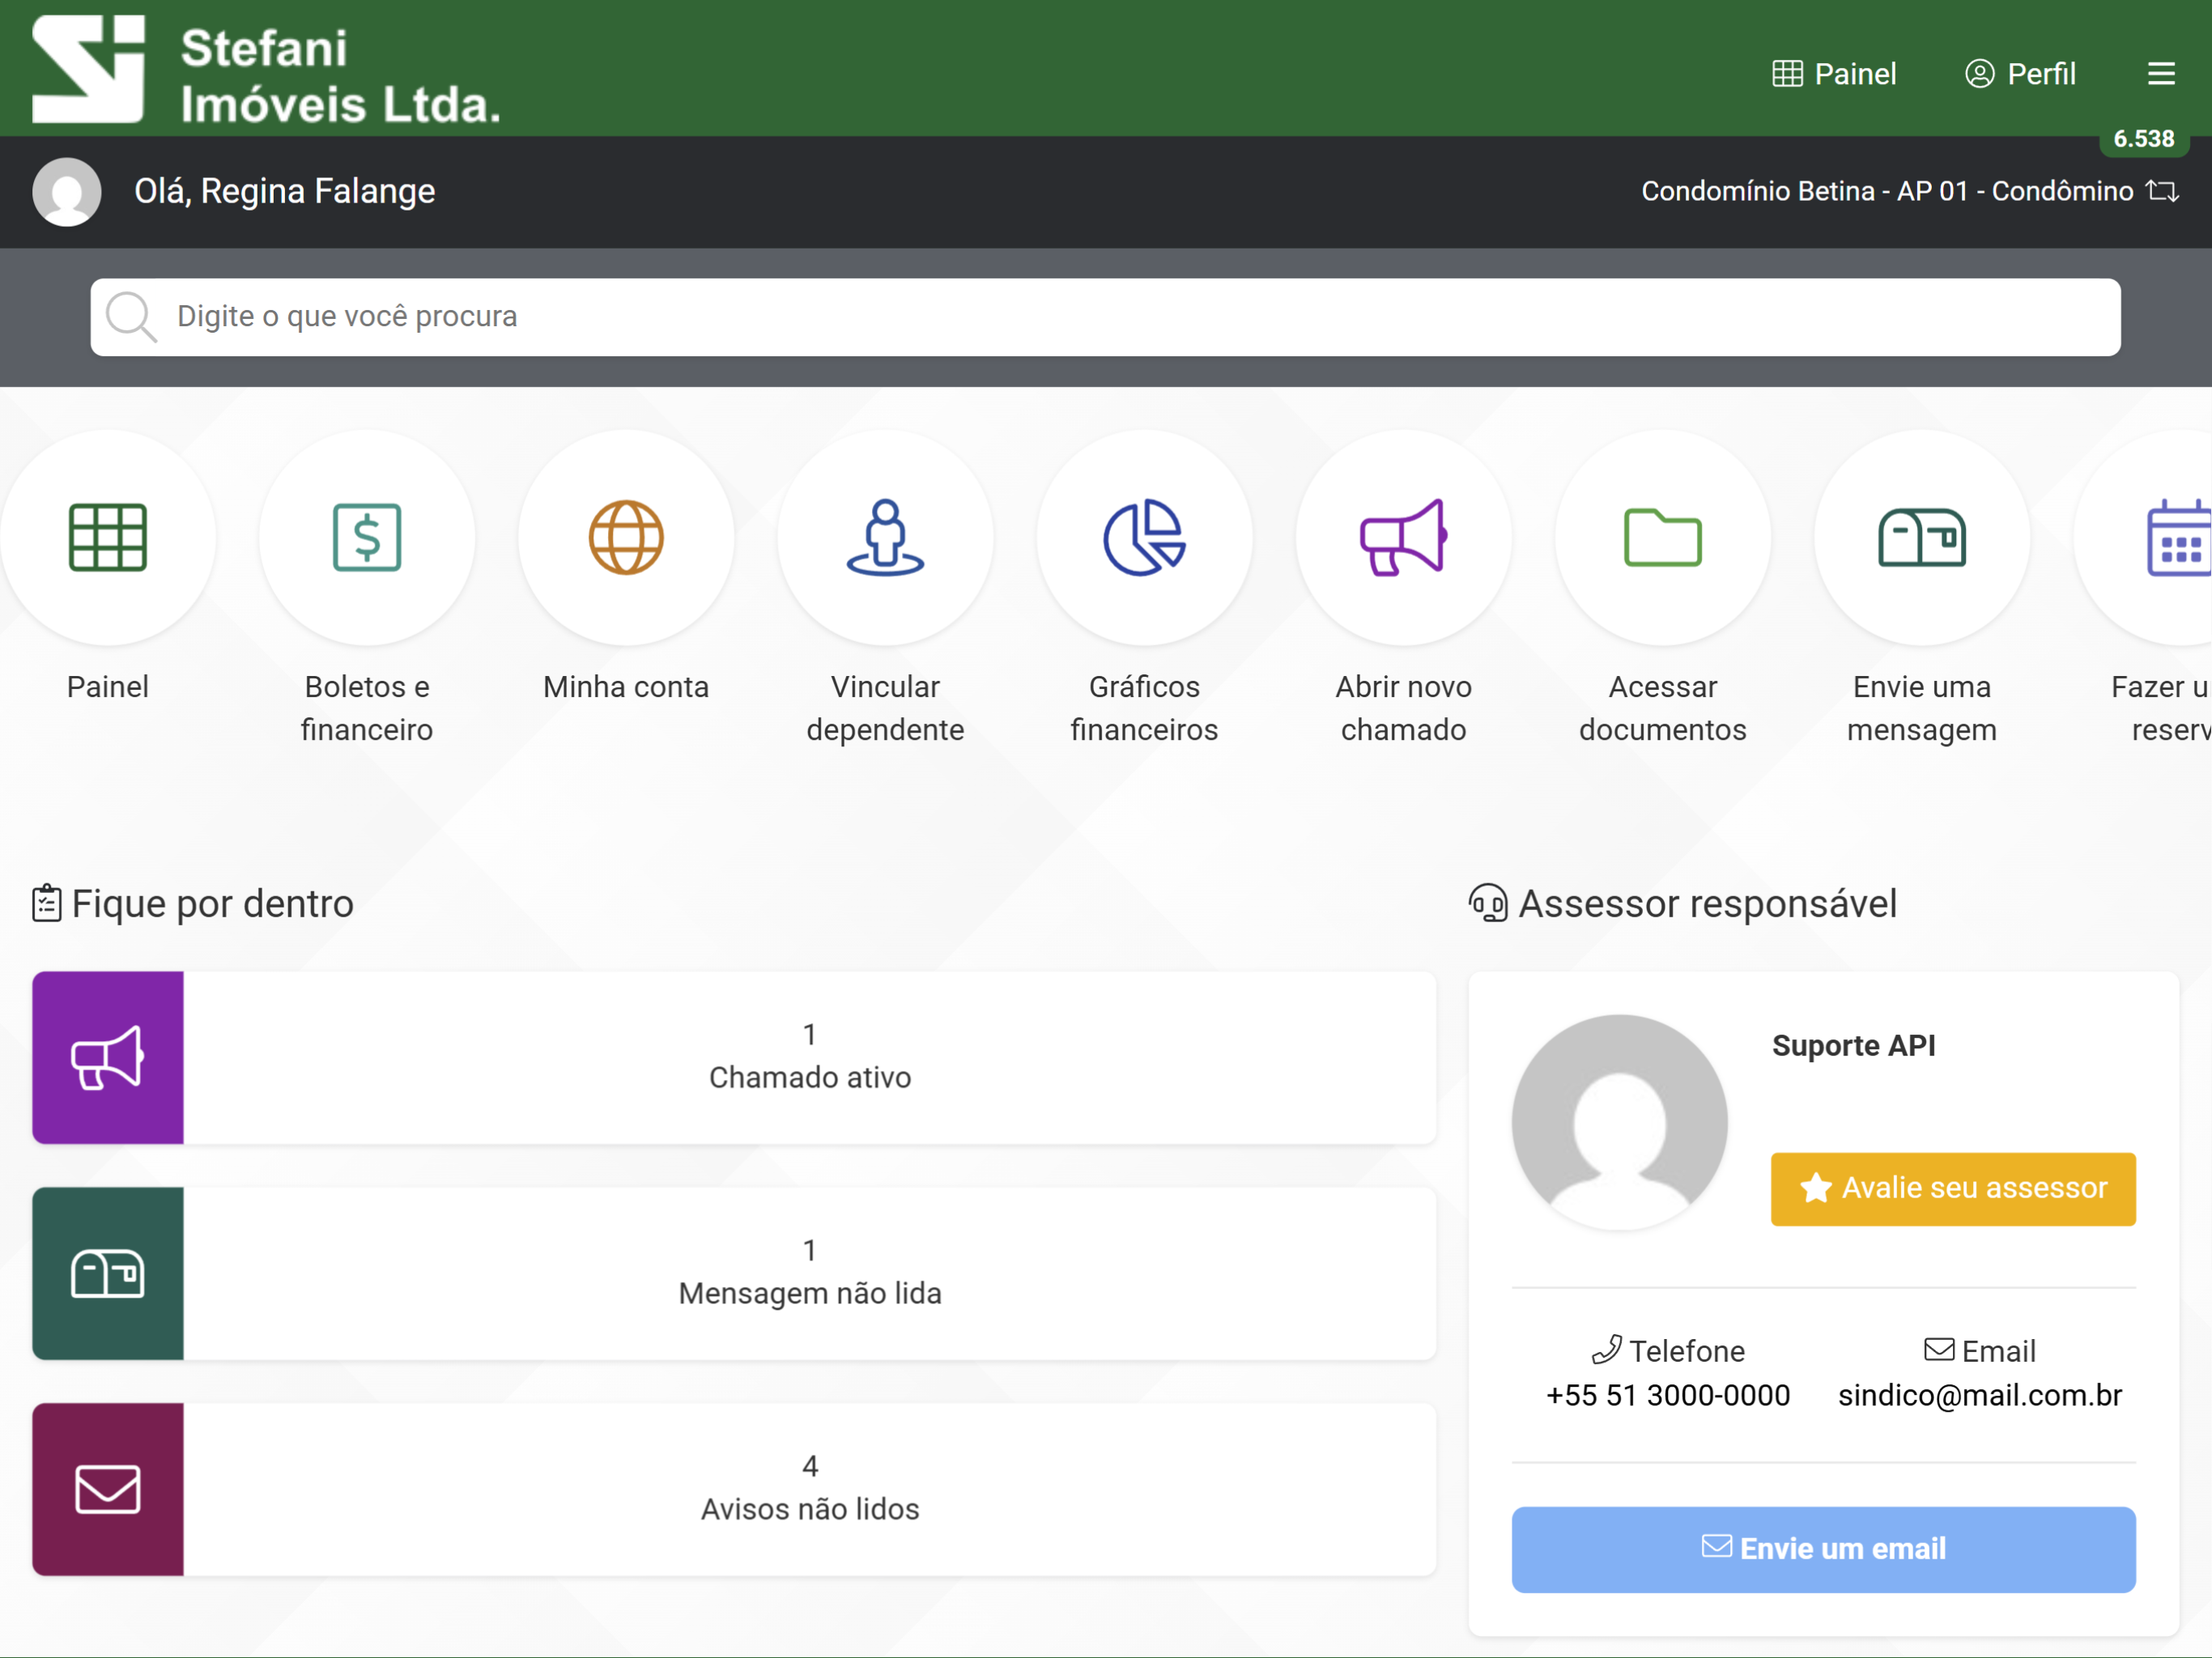Click the Envie uma mensagem label
The height and width of the screenshot is (1658, 2212).
(1921, 708)
